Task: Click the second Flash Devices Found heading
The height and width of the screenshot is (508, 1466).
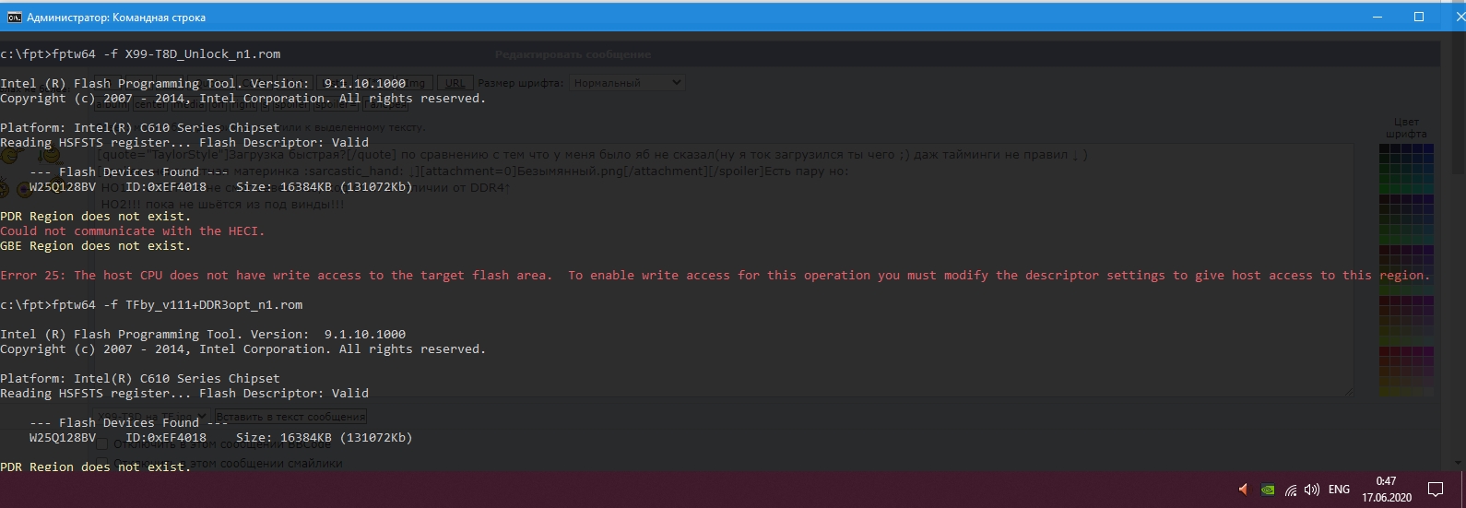Action: coord(129,423)
